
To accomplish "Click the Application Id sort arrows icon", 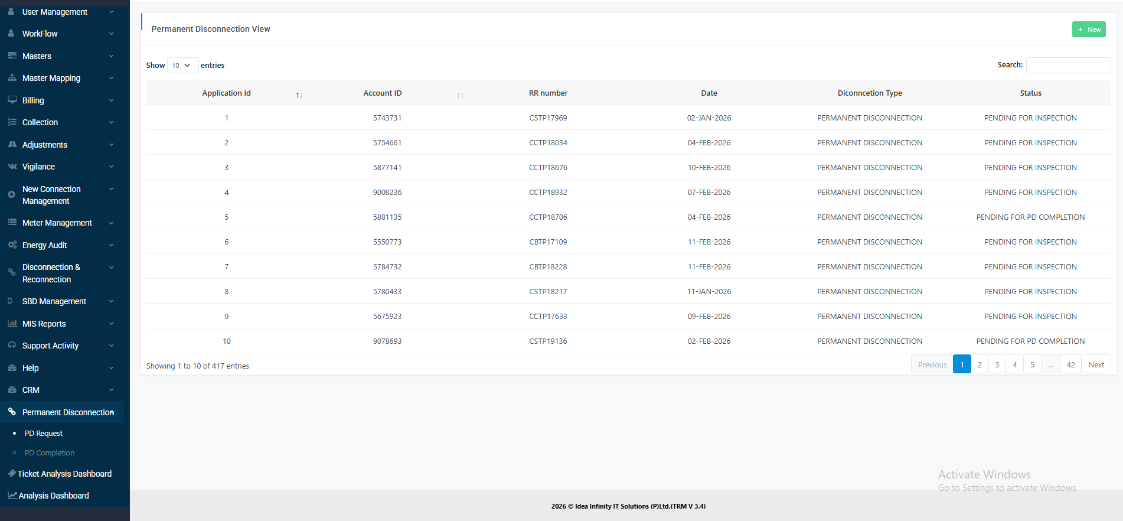I will [299, 95].
